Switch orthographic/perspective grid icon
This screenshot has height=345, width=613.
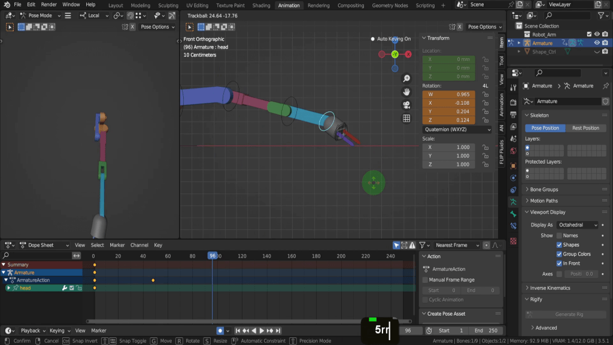click(406, 118)
